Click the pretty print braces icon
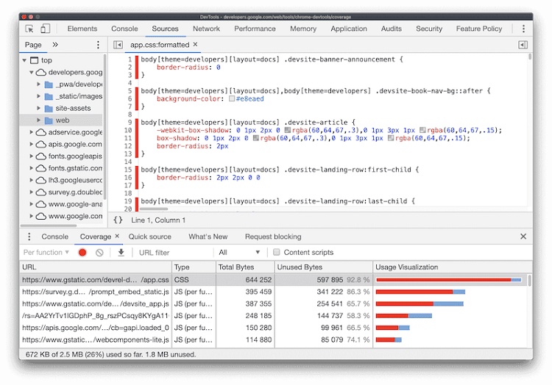The height and width of the screenshot is (385, 552). click(118, 220)
